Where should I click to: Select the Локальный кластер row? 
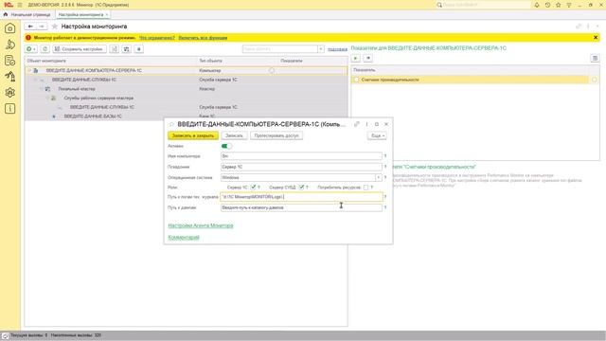[187, 89]
